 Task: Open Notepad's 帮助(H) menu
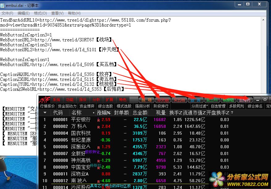coord(74,13)
